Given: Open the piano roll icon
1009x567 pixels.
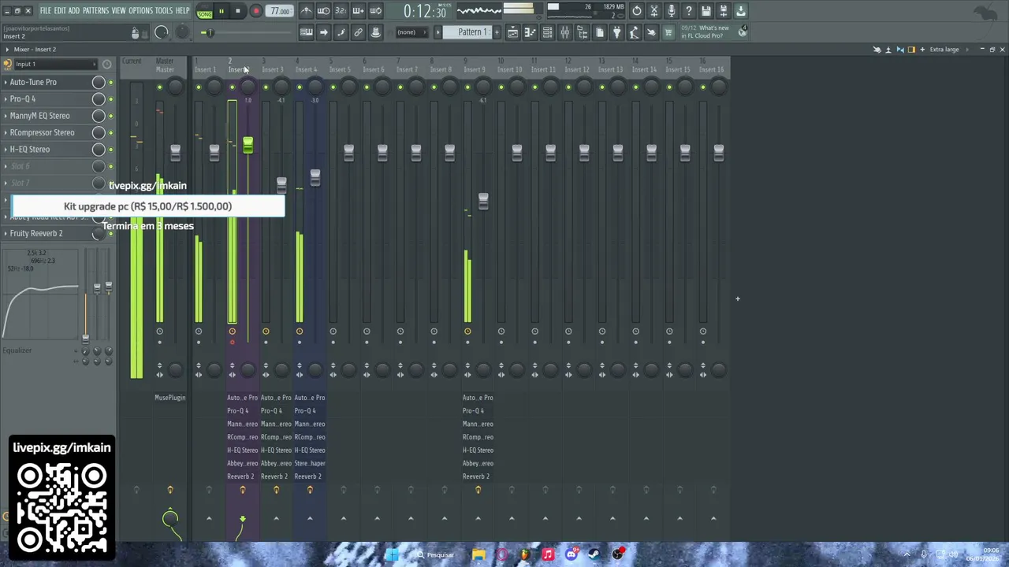Looking at the screenshot, I should [x=530, y=32].
